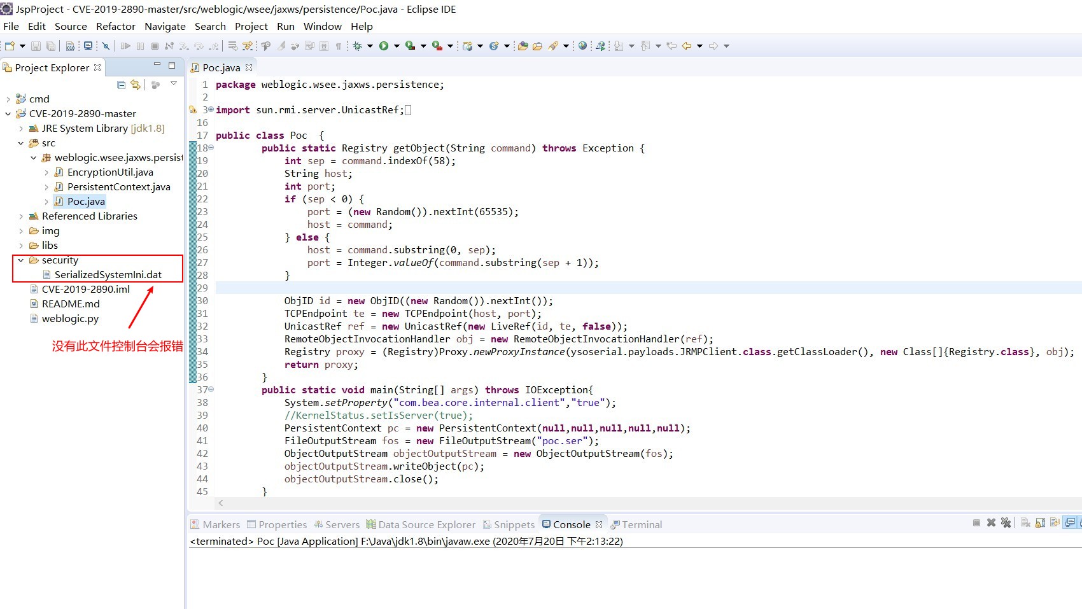Open dropdown arrow next to Debug icon
1082x609 pixels.
pyautogui.click(x=370, y=46)
